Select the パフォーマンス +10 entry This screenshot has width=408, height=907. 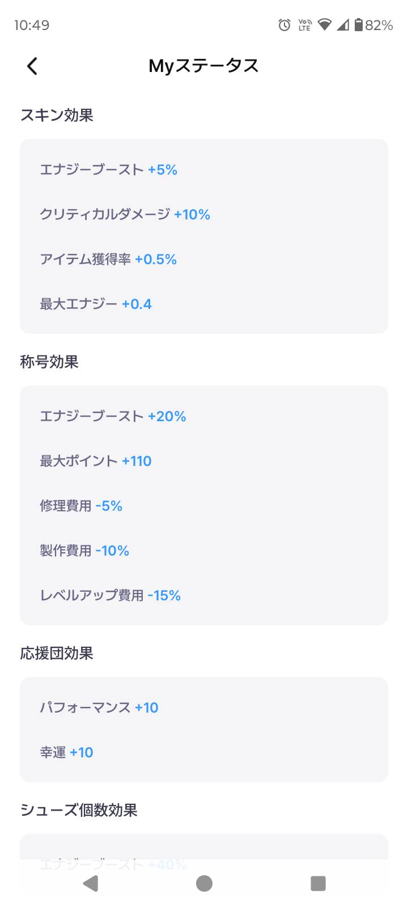pos(99,707)
